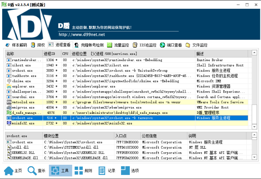
Task: Visit the http://www.d99net.net link
Action: [82, 34]
